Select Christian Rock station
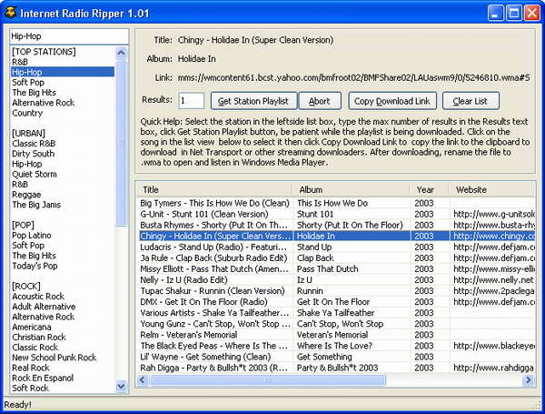This screenshot has width=545, height=414. [x=39, y=337]
